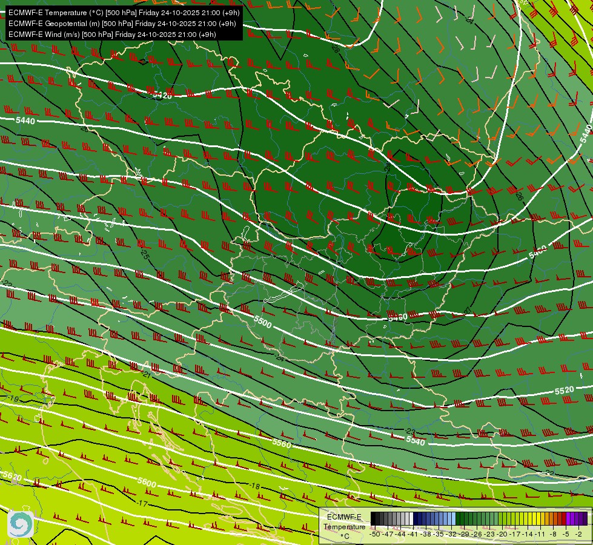Click the 5560 geopotential contour label
Screen dimensions: 593x545
[282, 443]
